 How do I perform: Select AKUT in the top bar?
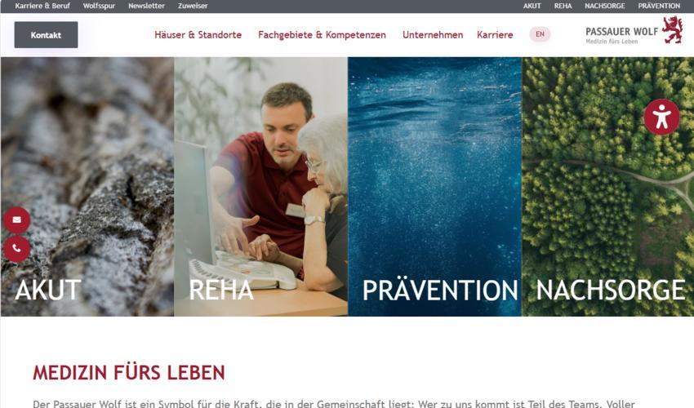pos(532,6)
